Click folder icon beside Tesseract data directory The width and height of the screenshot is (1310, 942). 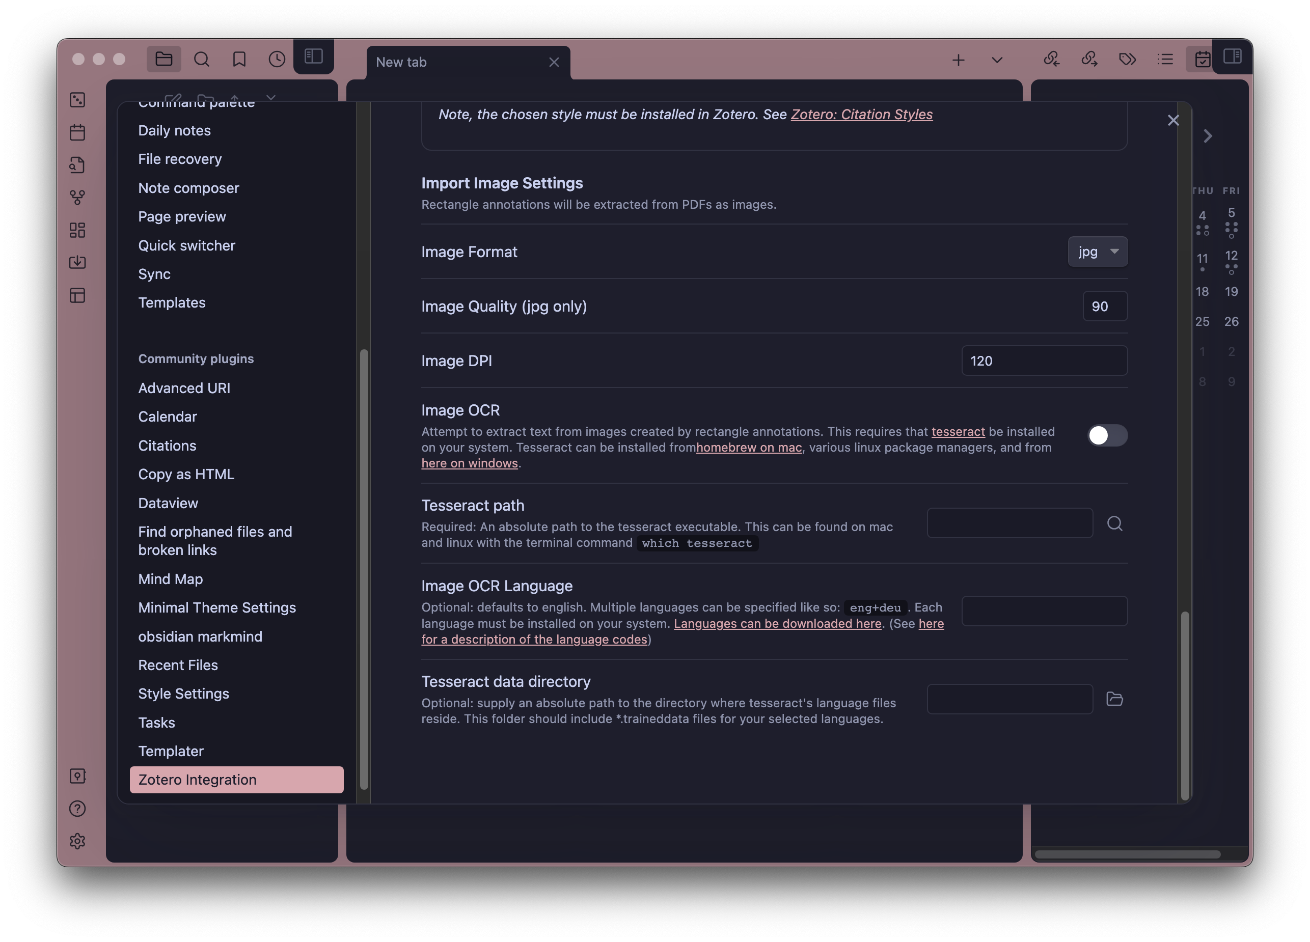[1114, 699]
